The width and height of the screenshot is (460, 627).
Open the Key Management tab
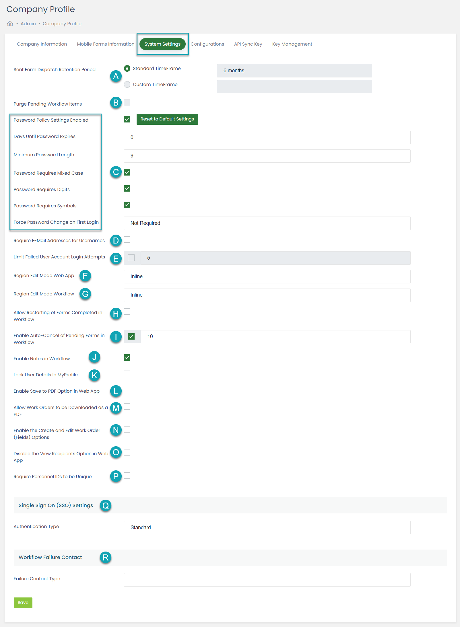point(292,44)
